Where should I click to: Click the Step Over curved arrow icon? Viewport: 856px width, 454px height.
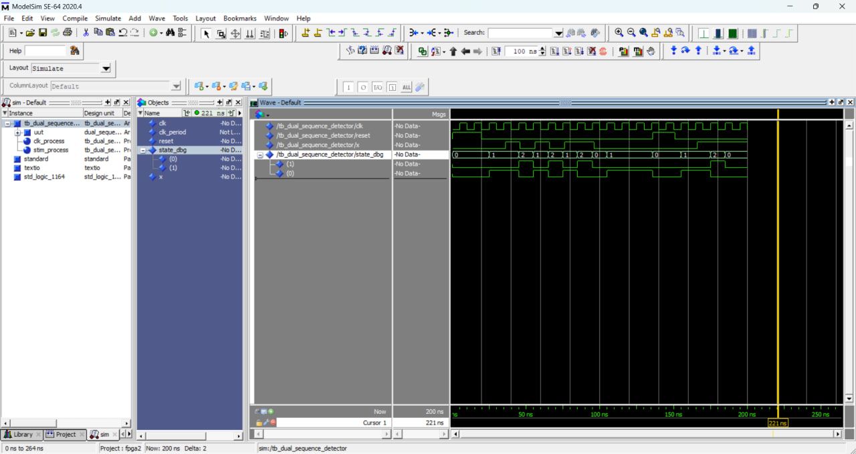coord(685,51)
